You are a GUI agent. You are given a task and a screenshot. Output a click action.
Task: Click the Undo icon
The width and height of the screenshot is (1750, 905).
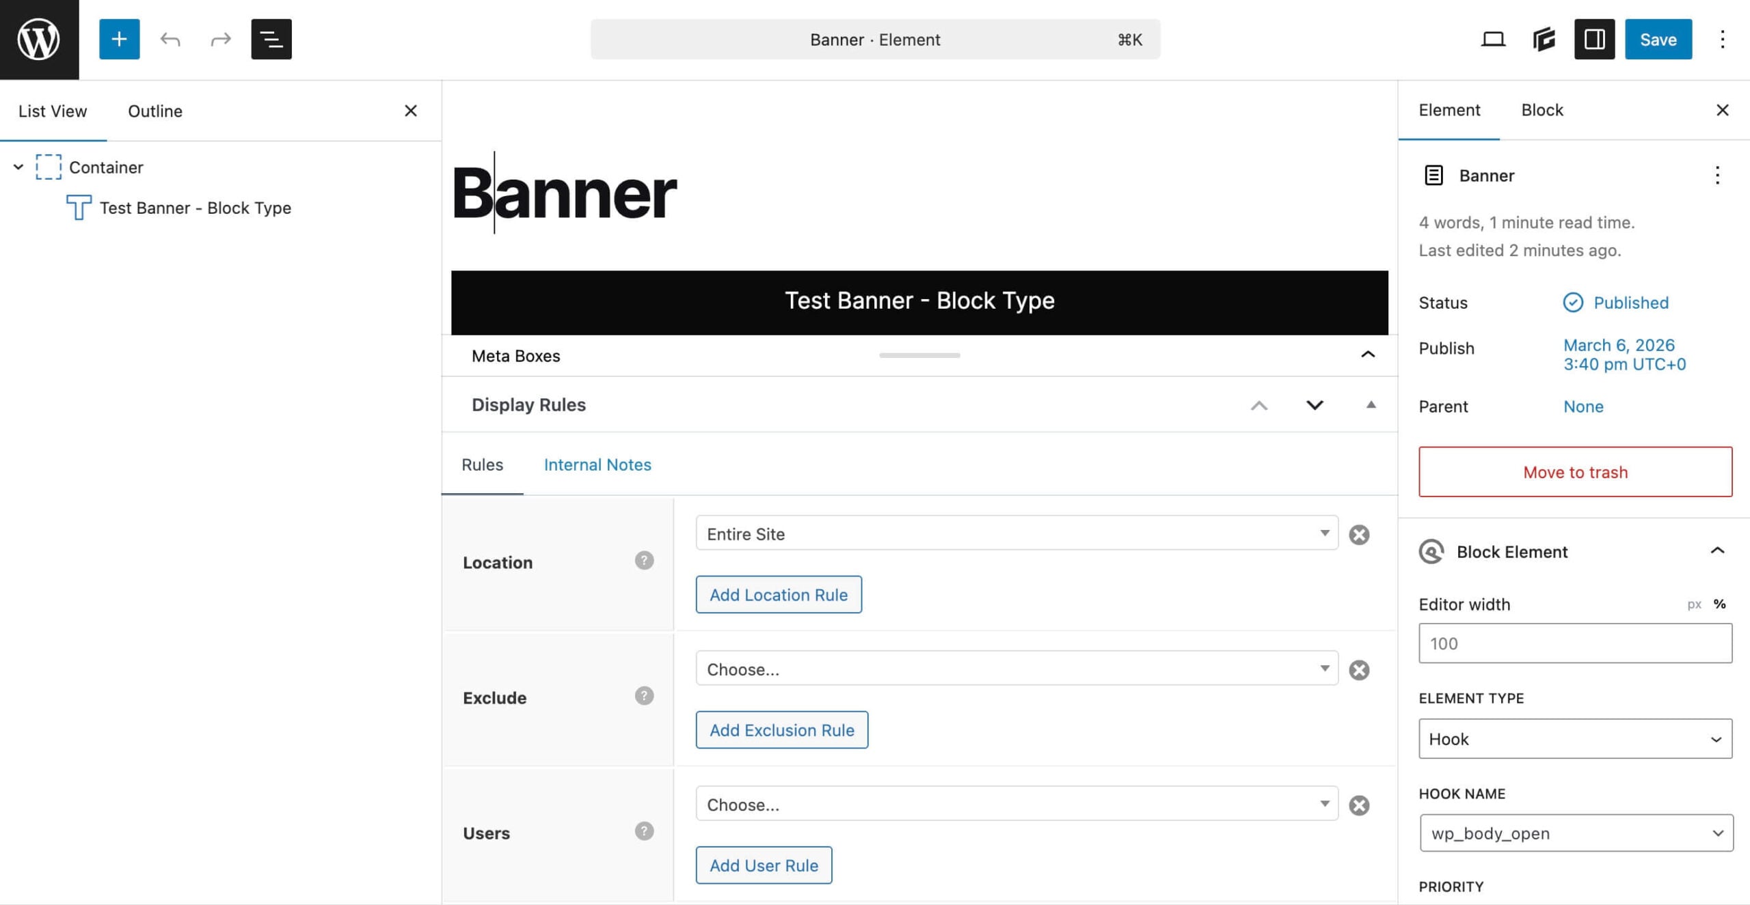click(x=170, y=39)
